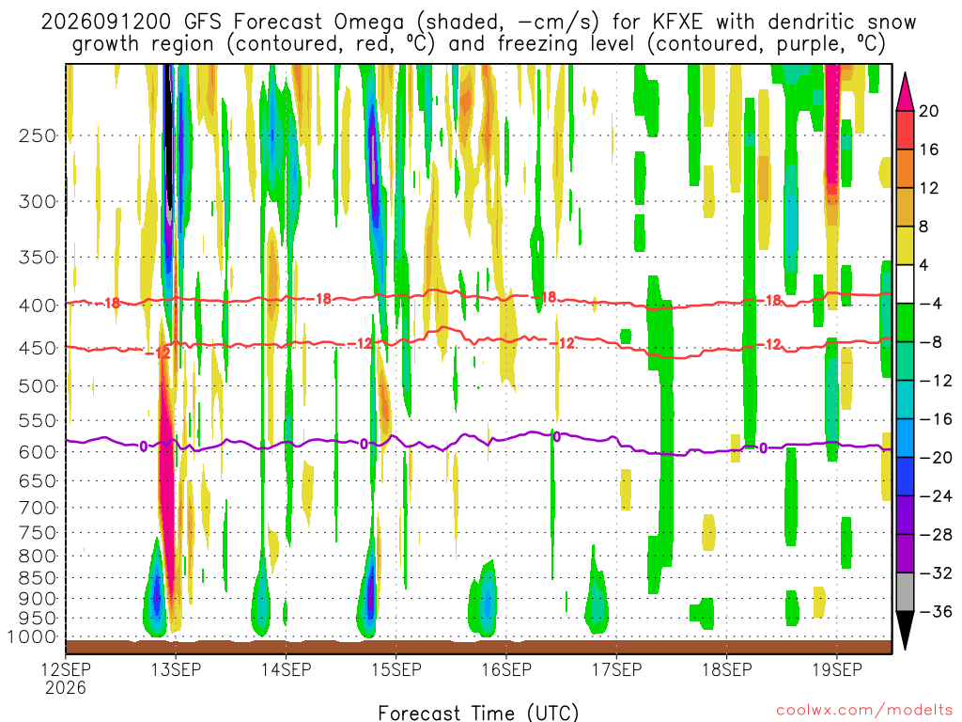962x722 pixels.
Task: Click the red -18 contour label near 16SEP
Action: coord(544,297)
